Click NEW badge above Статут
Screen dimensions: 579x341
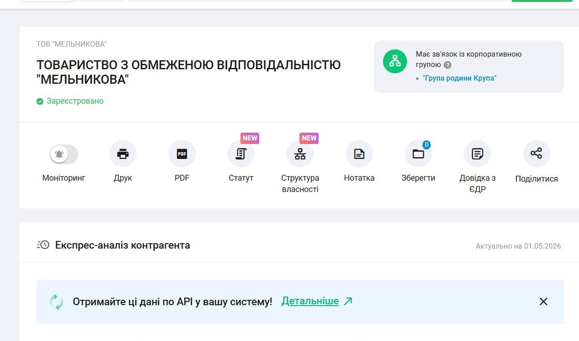[250, 138]
